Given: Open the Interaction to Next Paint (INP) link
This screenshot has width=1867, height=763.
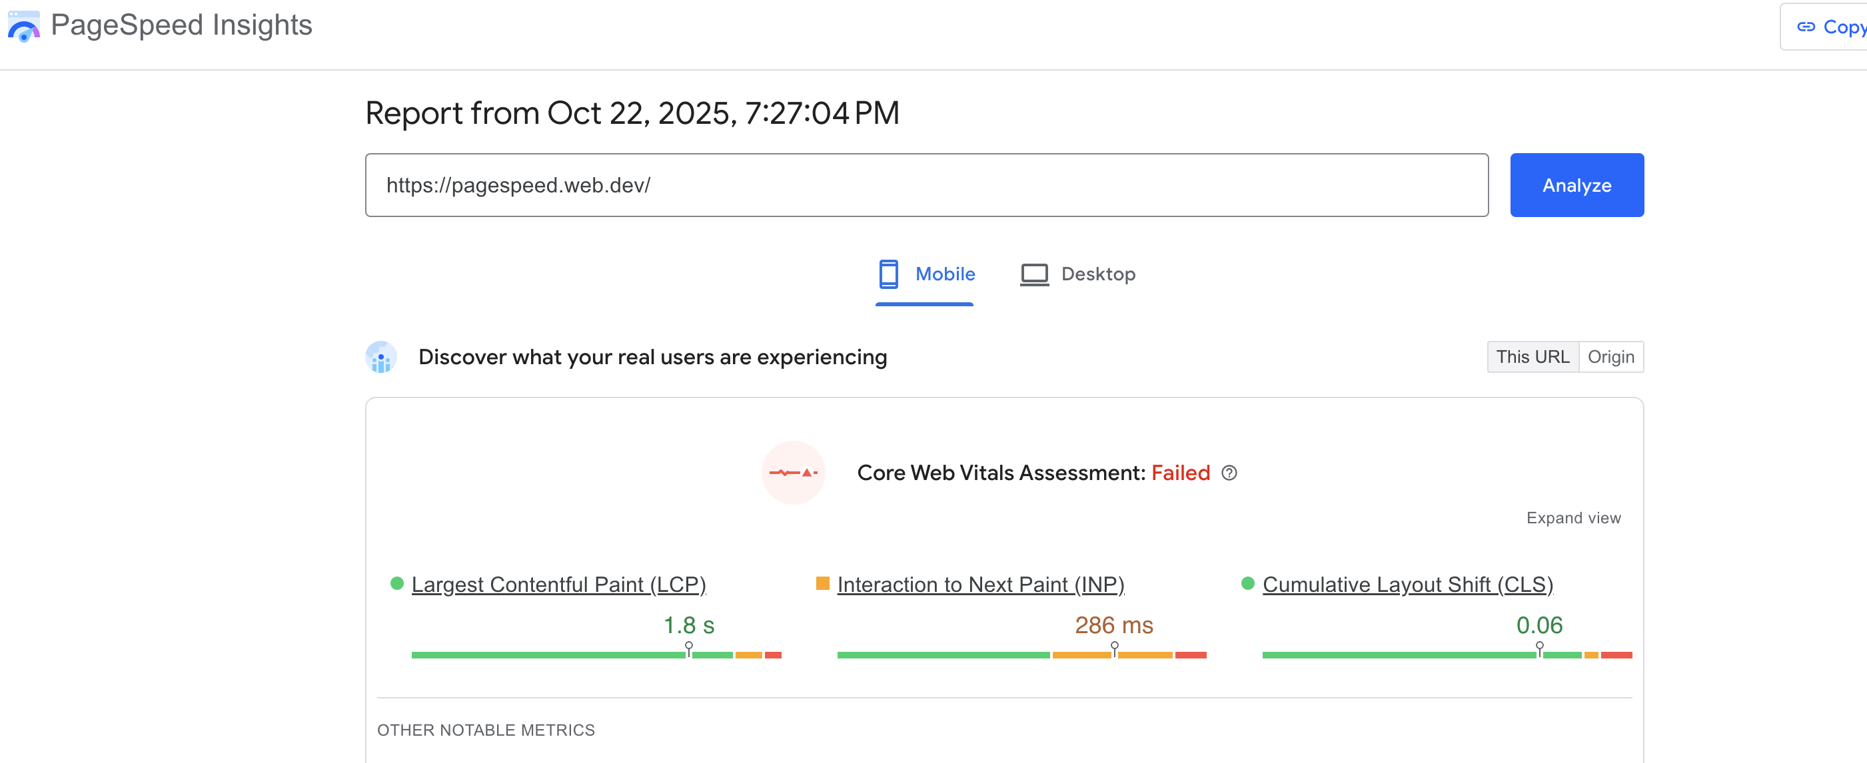Looking at the screenshot, I should pos(980,584).
